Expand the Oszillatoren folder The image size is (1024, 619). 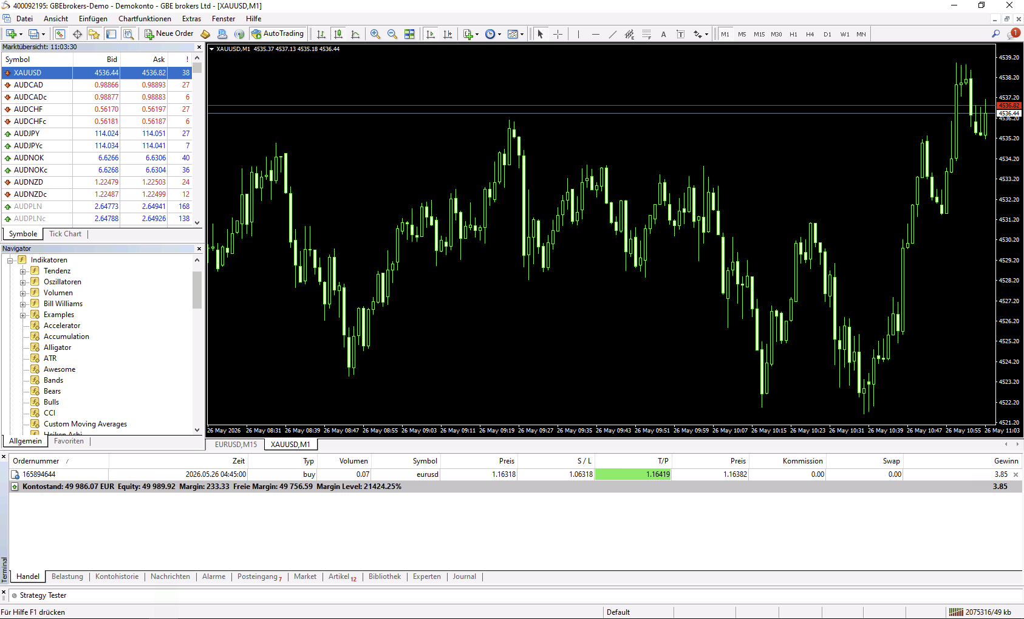(x=22, y=282)
